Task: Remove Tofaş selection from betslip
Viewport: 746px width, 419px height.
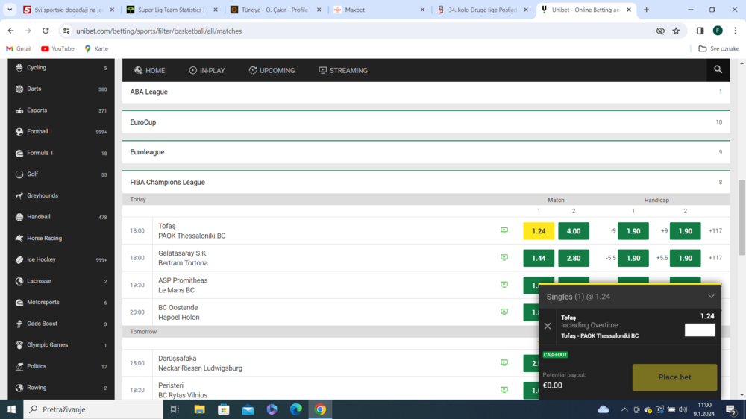Action: tap(548, 326)
